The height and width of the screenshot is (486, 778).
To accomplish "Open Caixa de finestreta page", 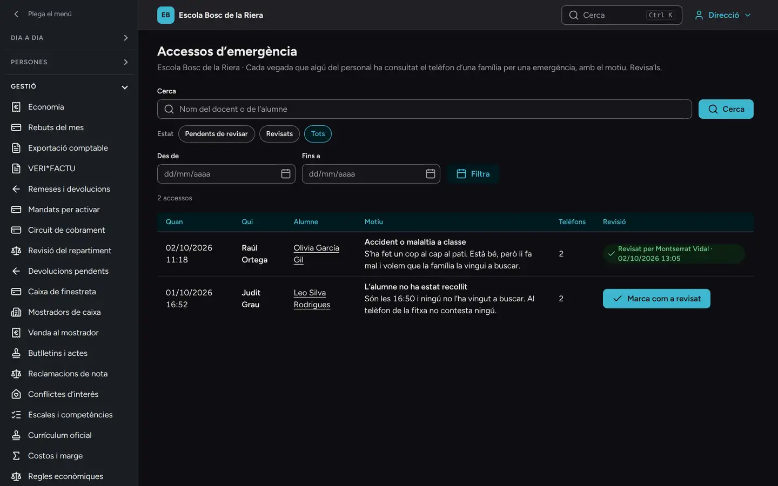I will 69,292.
